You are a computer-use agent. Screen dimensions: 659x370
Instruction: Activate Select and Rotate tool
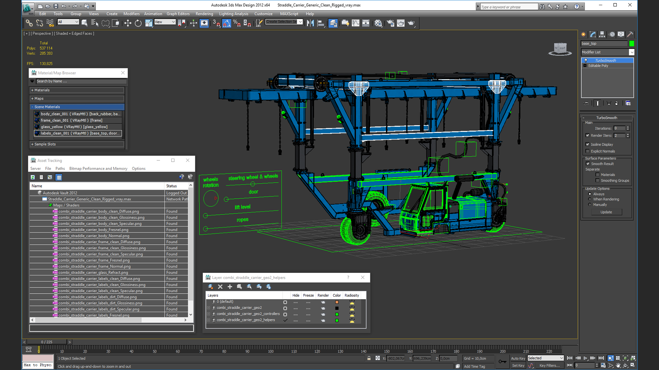tap(138, 23)
